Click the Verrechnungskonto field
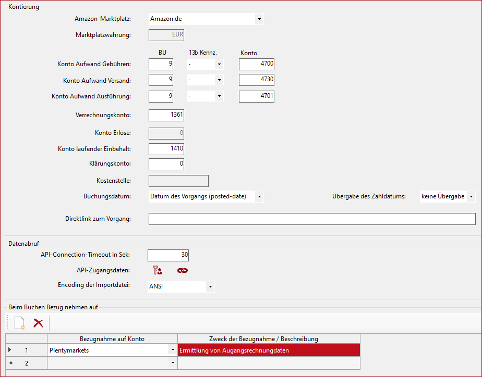The image size is (482, 377). 166,115
